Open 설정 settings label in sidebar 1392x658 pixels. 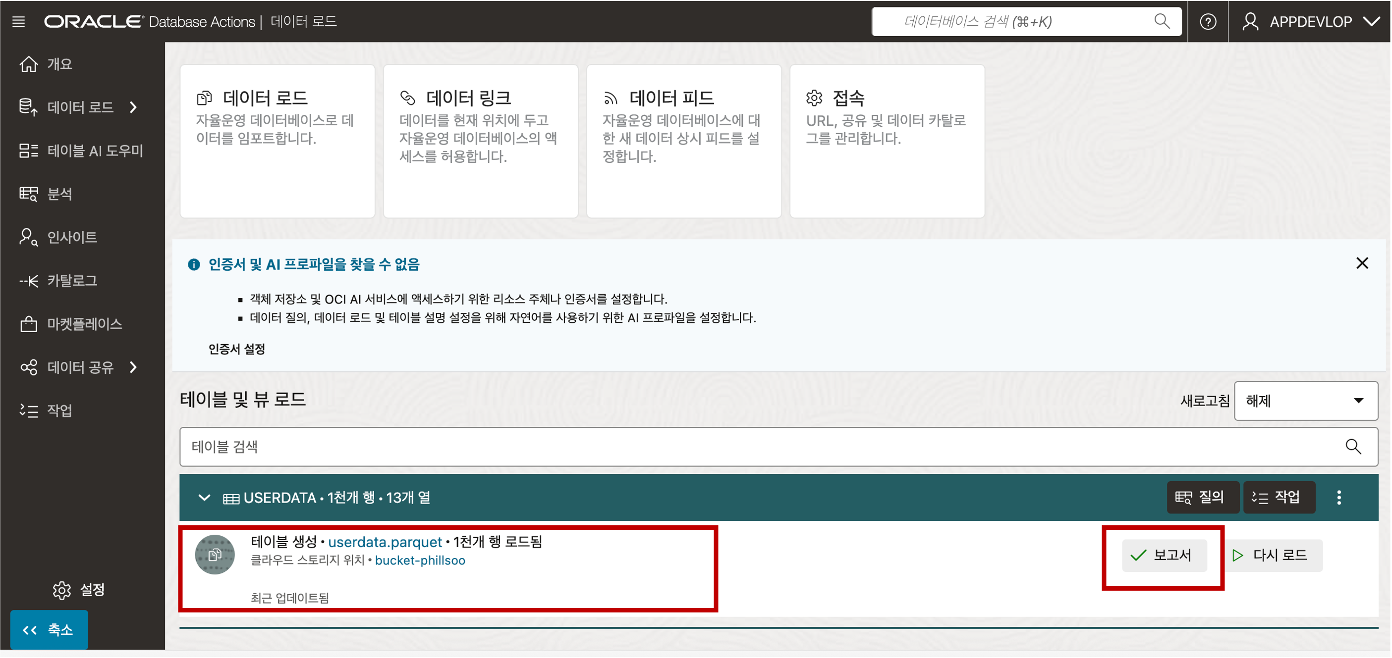click(x=92, y=590)
